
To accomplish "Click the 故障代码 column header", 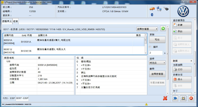I will [x=9, y=35].
